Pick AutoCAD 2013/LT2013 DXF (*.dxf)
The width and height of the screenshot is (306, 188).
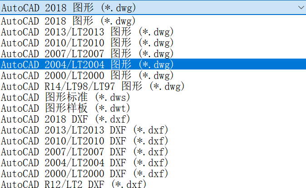153,130
